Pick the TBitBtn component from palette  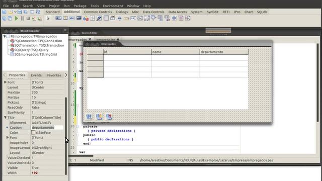coord(58,18)
